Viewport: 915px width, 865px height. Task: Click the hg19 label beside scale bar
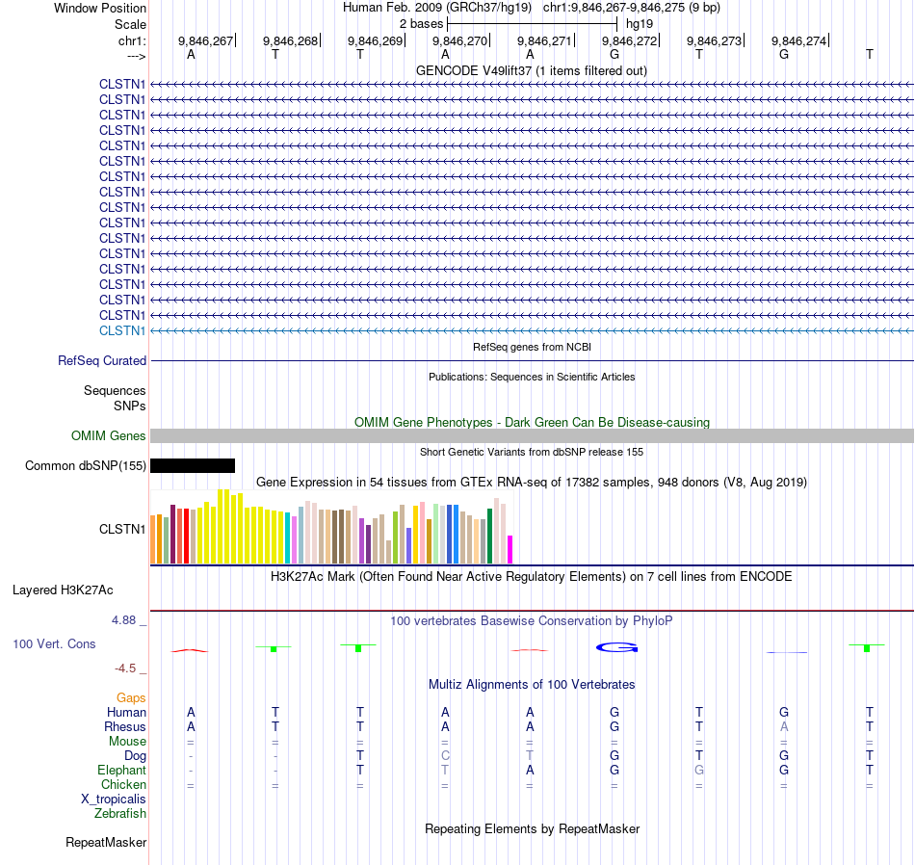point(640,24)
